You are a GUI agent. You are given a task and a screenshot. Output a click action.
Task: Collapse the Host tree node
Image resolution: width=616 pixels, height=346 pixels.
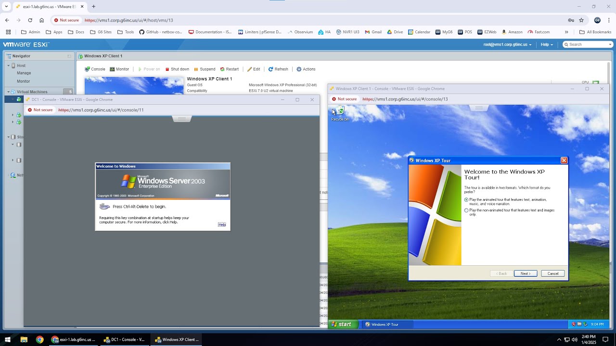coord(9,65)
